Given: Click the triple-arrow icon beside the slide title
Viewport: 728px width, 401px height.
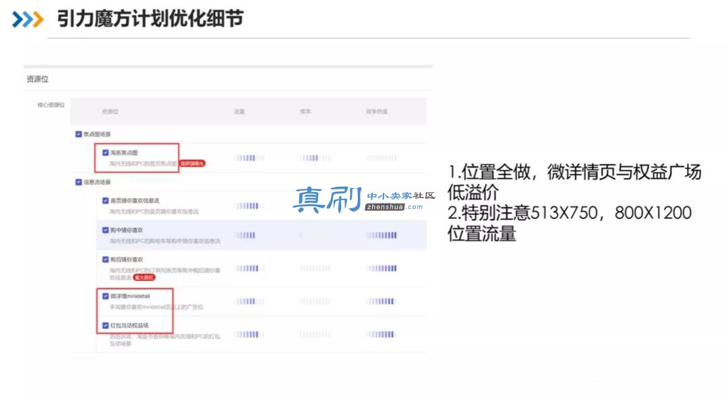Looking at the screenshot, I should [x=28, y=20].
